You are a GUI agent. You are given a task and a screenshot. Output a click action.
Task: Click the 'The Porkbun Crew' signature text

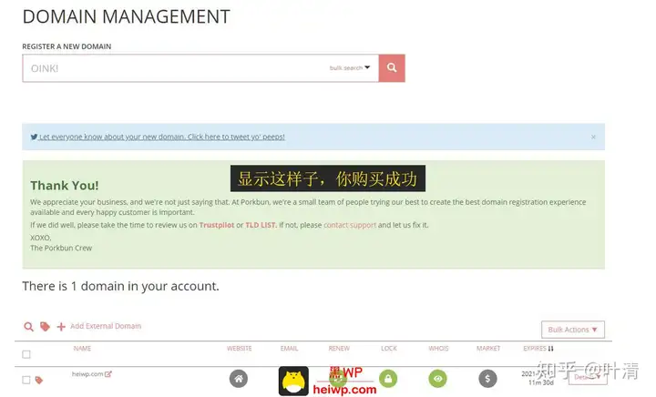tap(61, 248)
